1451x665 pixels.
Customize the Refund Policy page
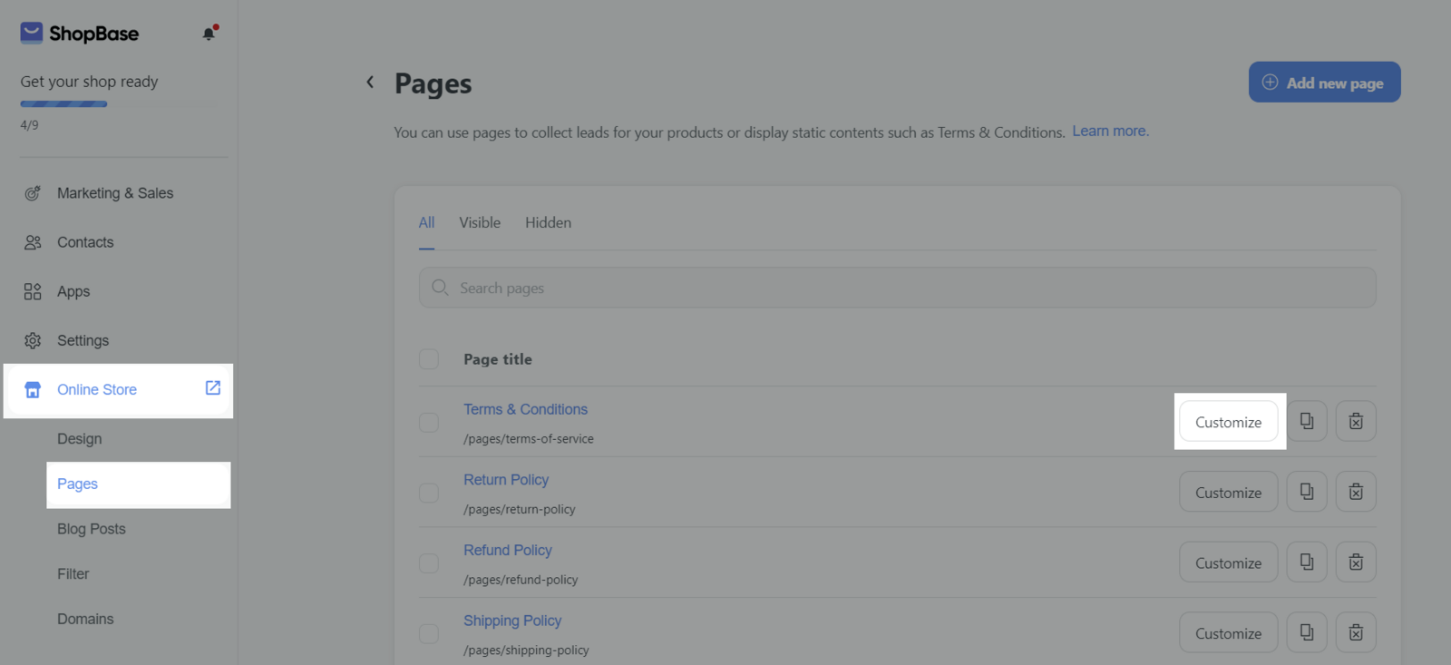click(x=1228, y=562)
